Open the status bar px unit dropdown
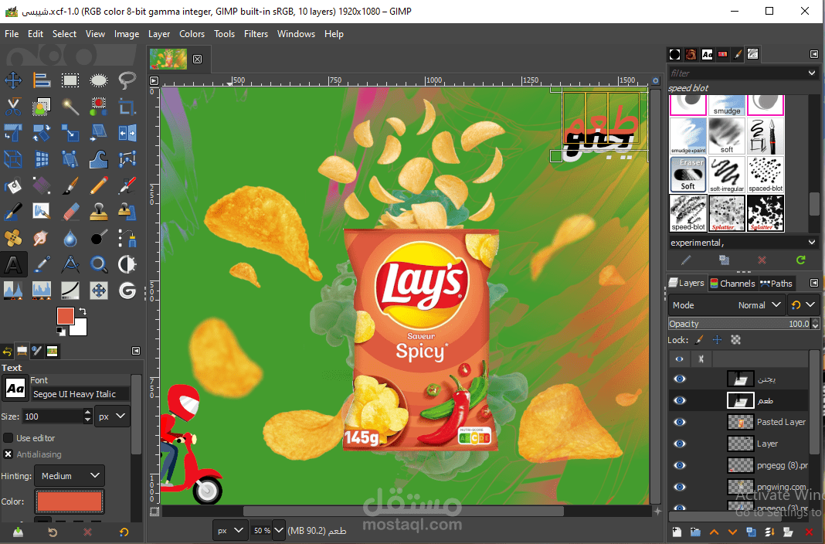Viewport: 825px width, 544px height. [x=230, y=530]
